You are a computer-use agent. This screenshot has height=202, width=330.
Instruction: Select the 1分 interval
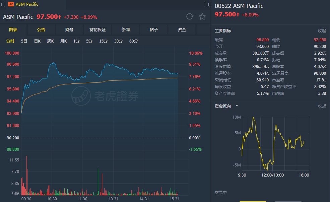tap(76, 41)
